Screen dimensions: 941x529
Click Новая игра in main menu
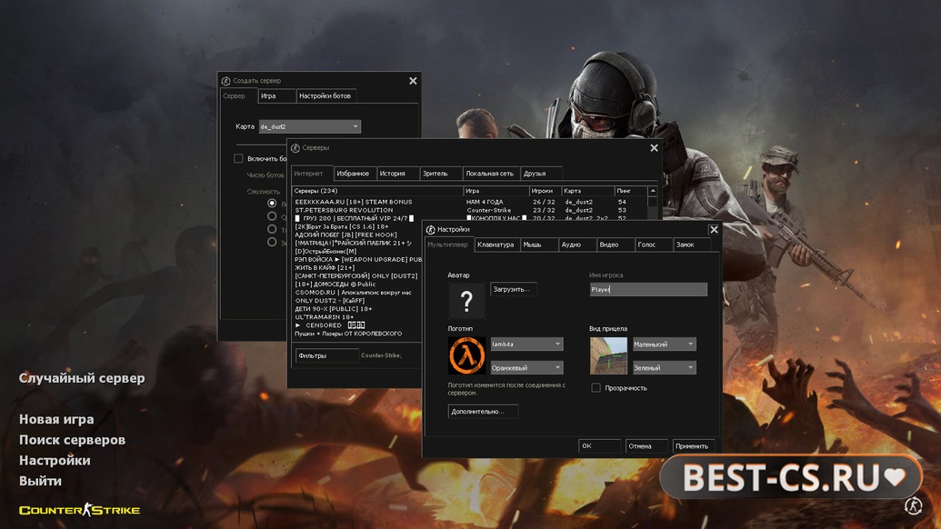point(56,419)
